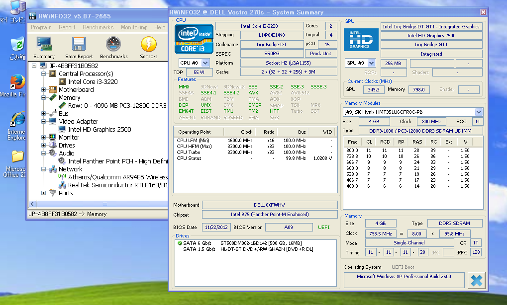Click the Video Adapter monitor icon
The height and width of the screenshot is (305, 507).
point(53,121)
